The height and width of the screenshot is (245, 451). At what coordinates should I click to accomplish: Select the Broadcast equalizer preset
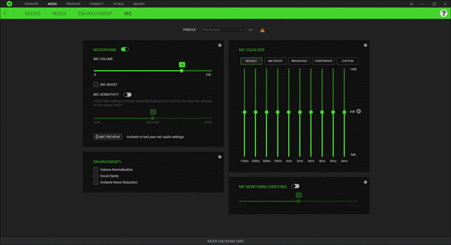click(299, 61)
